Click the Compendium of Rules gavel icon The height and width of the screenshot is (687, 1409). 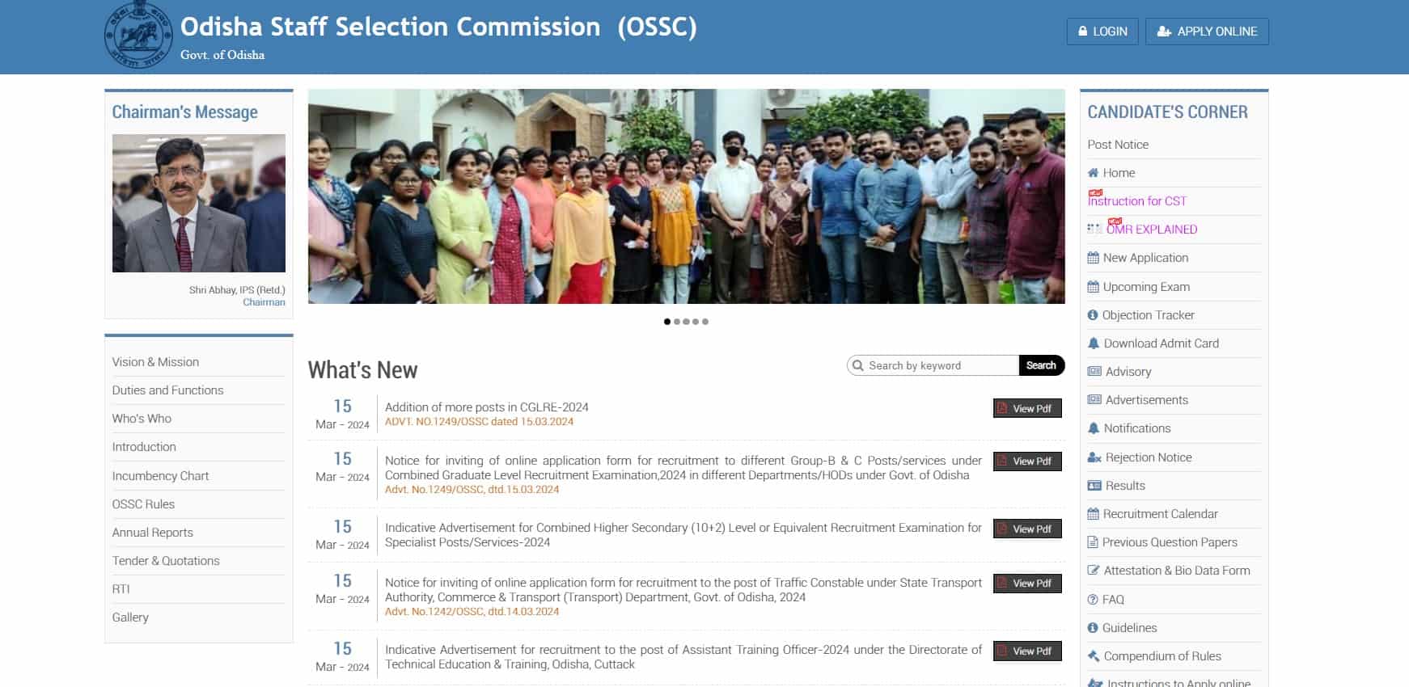click(1094, 656)
